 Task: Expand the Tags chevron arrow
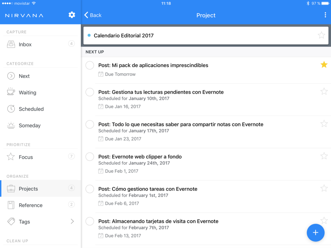(72, 221)
